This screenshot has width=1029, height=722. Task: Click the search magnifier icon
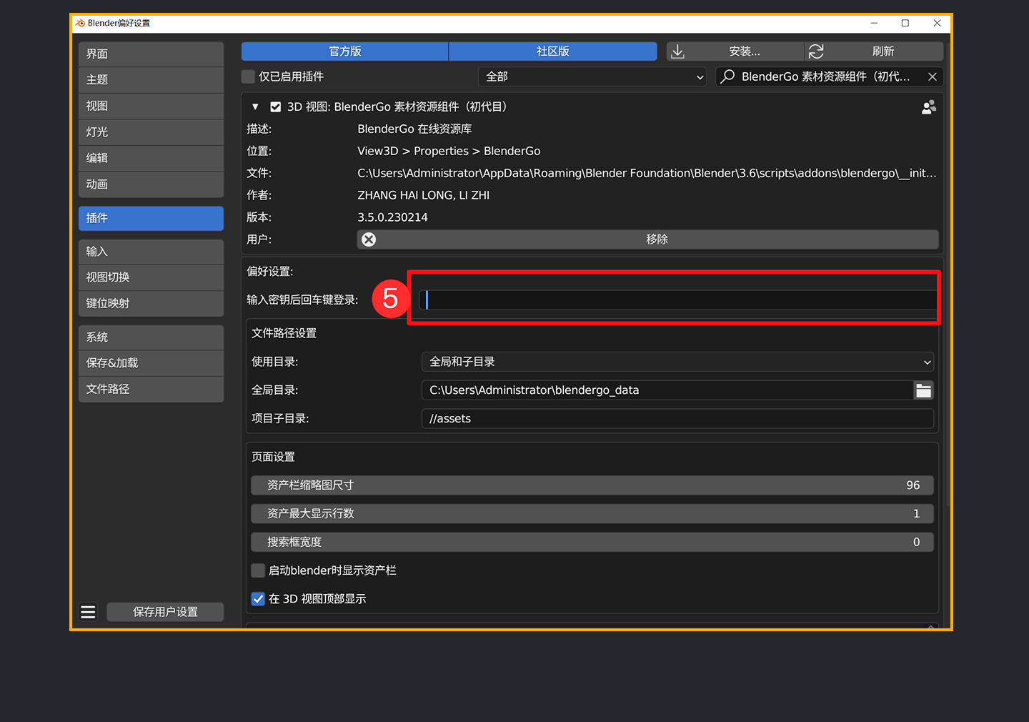point(727,76)
